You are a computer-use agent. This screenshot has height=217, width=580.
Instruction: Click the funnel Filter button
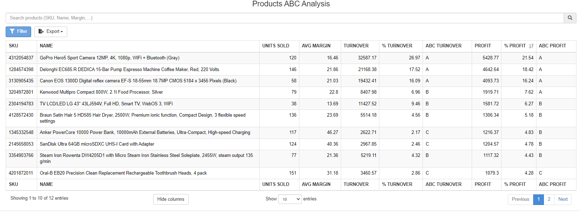coord(18,31)
